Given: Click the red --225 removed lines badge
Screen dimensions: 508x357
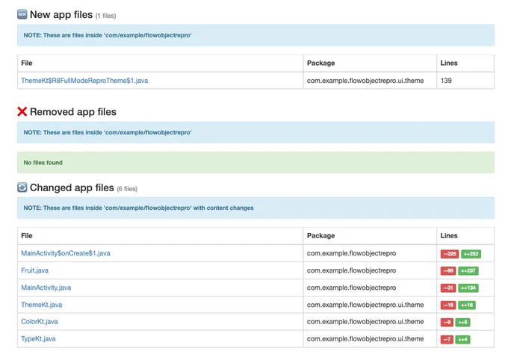Looking at the screenshot, I should (x=450, y=254).
